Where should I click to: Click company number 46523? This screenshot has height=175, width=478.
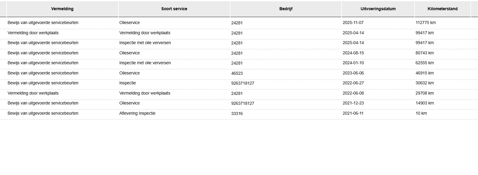237,73
